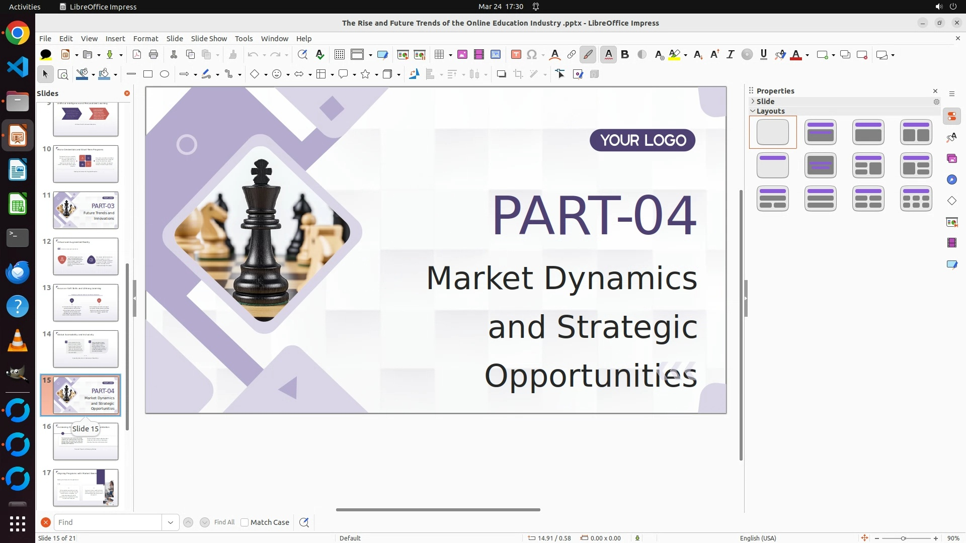Collapse the Layouts section
Image resolution: width=966 pixels, height=543 pixels.
pos(753,111)
